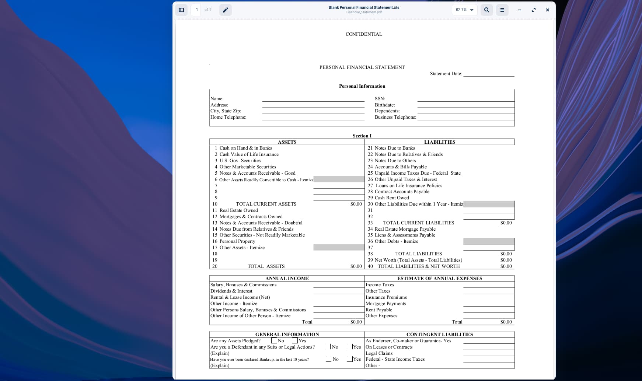The height and width of the screenshot is (381, 642).
Task: Click 'Cash Value of Life Insurance' row
Action: click(x=249, y=154)
